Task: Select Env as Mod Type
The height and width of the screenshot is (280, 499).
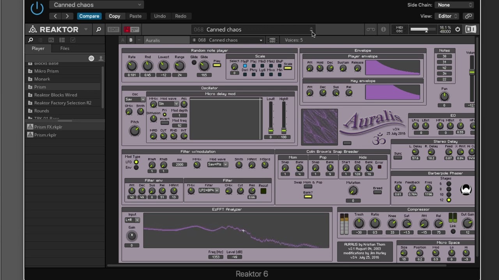Action: pos(136,168)
